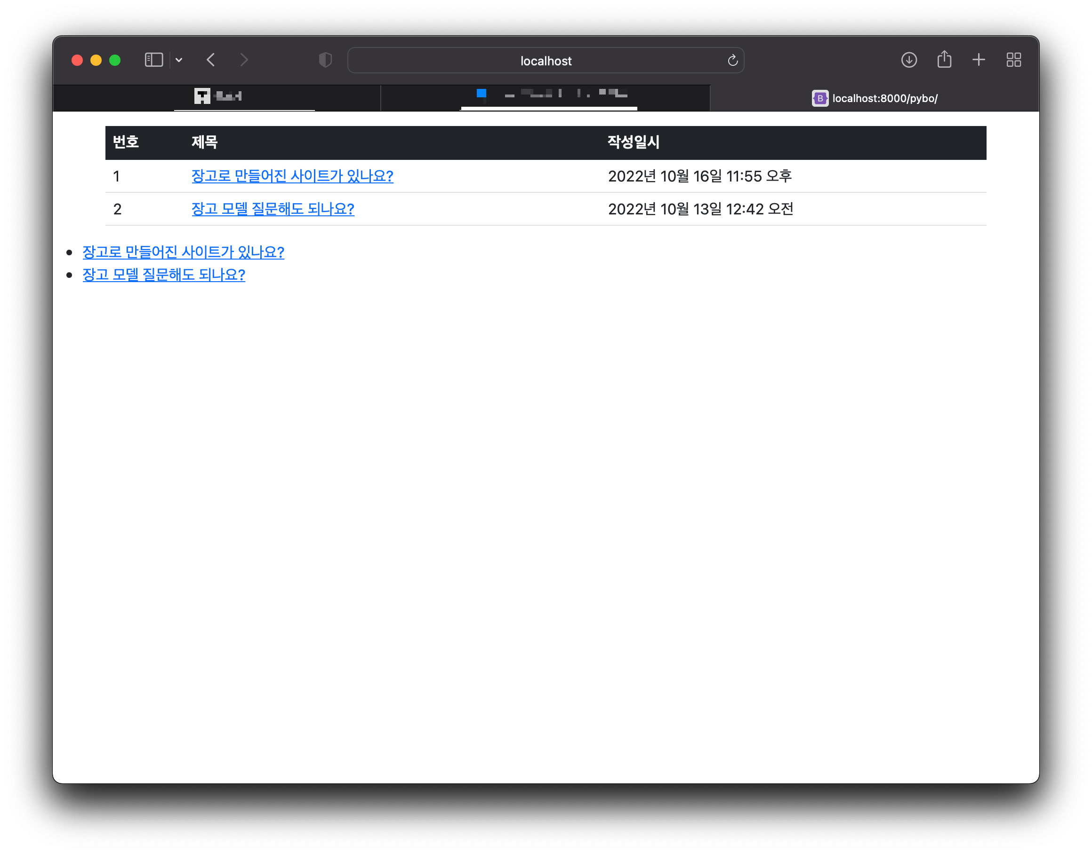This screenshot has height=853, width=1092.
Task: Open table link 장고 모델 질문해도 되나요?
Action: [x=273, y=209]
